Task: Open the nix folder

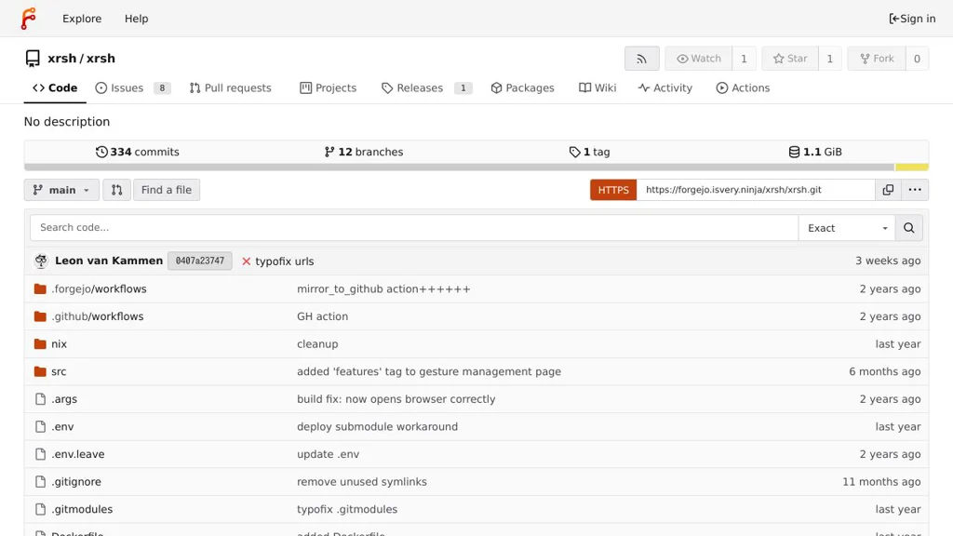Action: [x=59, y=344]
